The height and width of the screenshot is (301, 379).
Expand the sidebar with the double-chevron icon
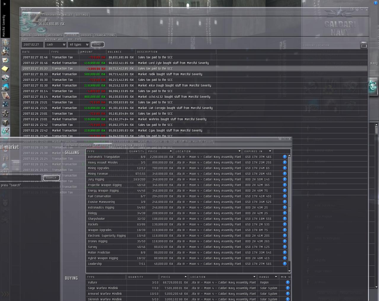click(x=4, y=4)
